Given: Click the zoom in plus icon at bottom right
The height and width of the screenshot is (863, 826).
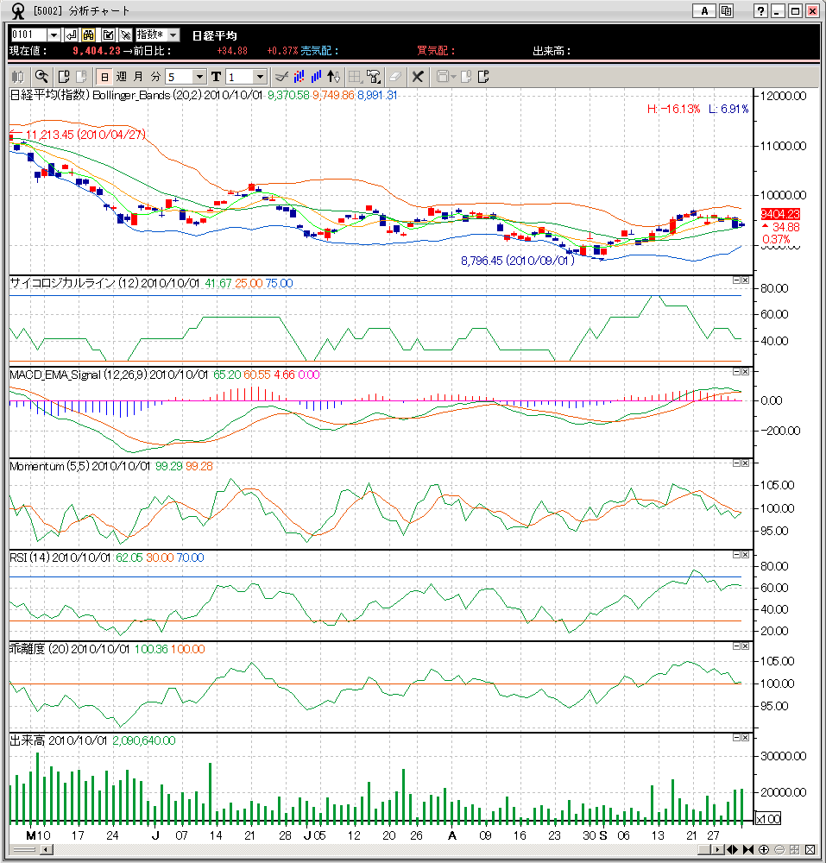Looking at the screenshot, I should [764, 850].
